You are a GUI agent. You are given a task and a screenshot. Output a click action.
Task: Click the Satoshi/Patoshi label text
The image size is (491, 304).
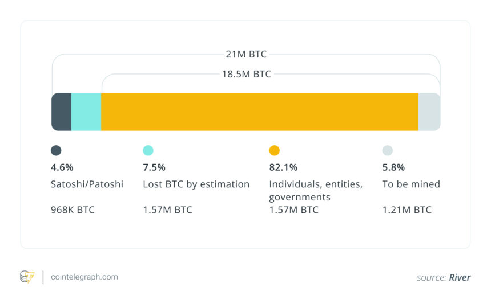tap(87, 184)
